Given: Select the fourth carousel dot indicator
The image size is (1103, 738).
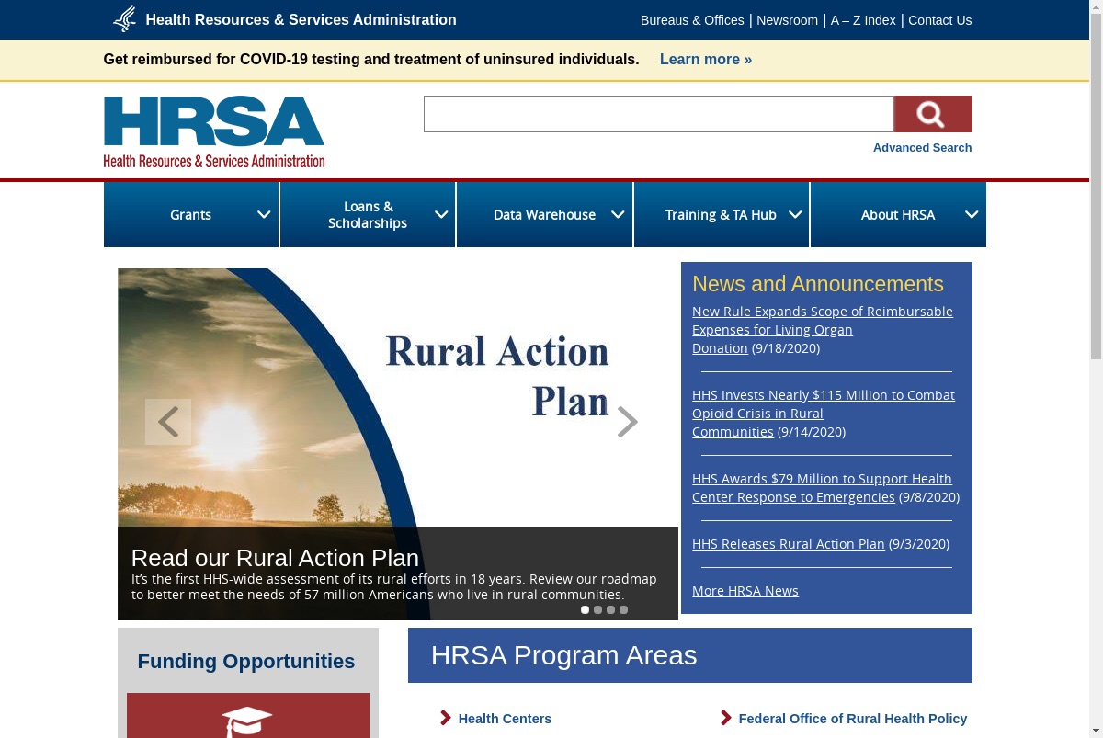Looking at the screenshot, I should 623,609.
